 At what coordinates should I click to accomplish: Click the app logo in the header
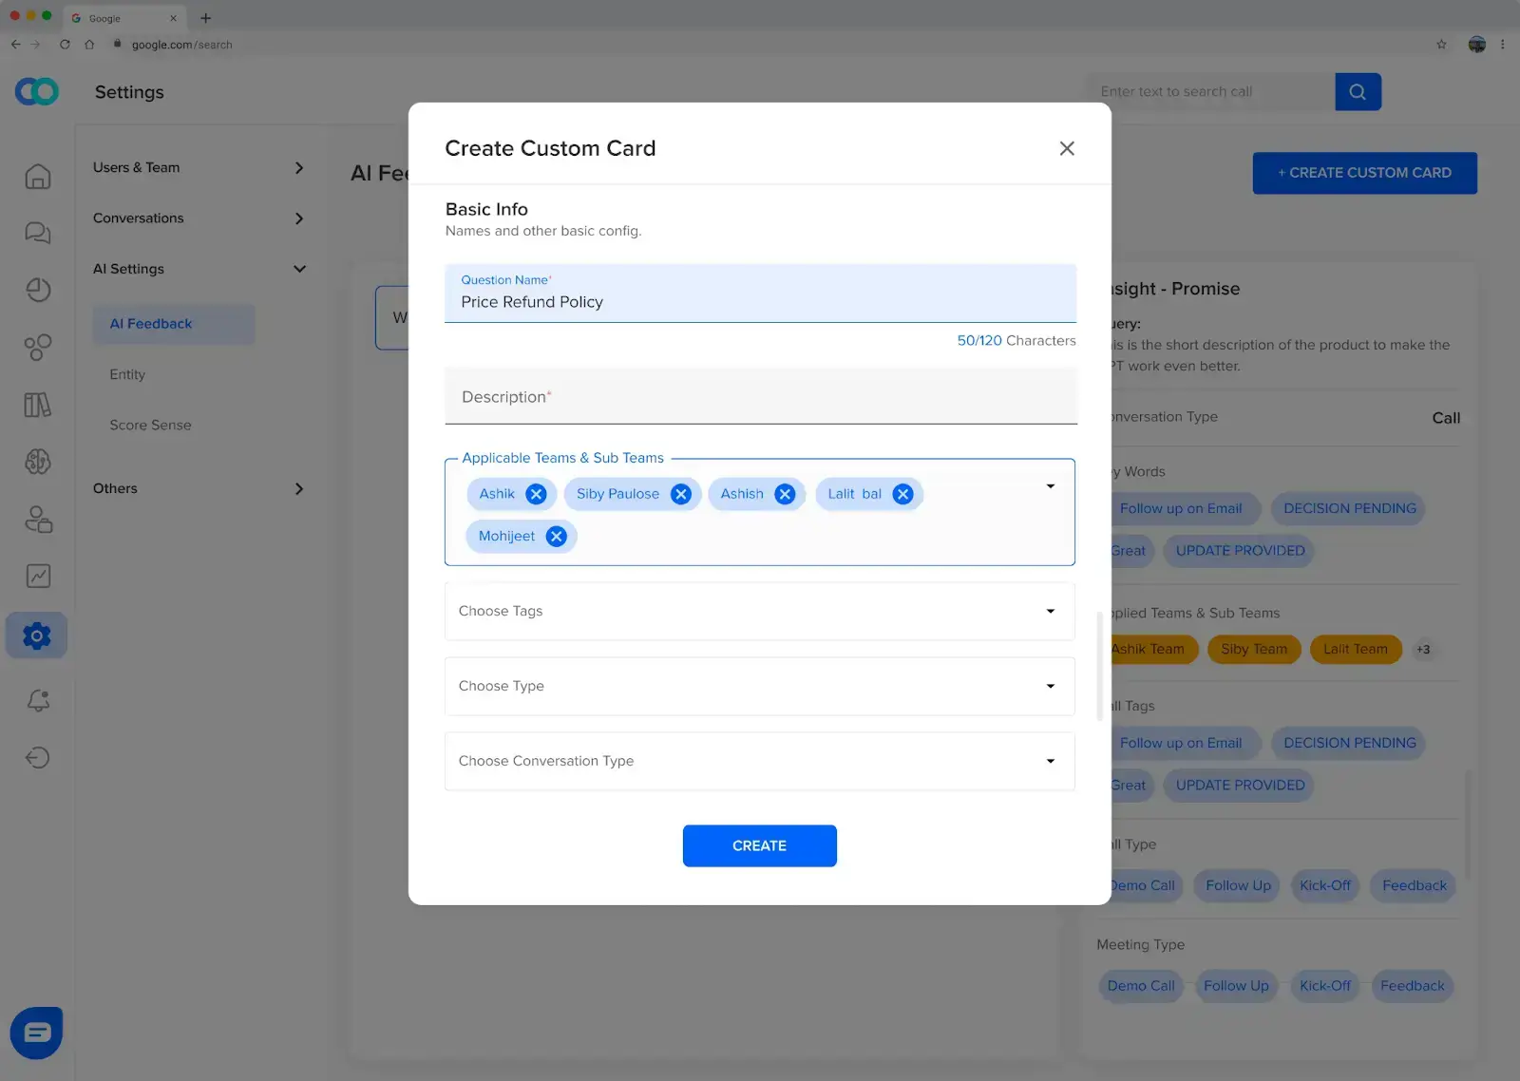(x=37, y=91)
